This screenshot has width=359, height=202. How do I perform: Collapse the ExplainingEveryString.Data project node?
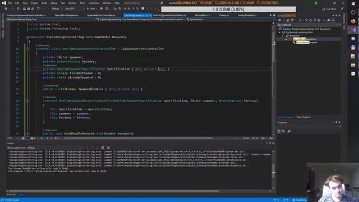(279, 33)
